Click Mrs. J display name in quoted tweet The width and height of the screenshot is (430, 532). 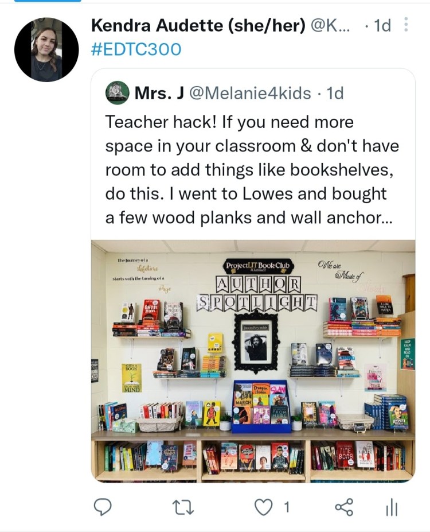[159, 93]
